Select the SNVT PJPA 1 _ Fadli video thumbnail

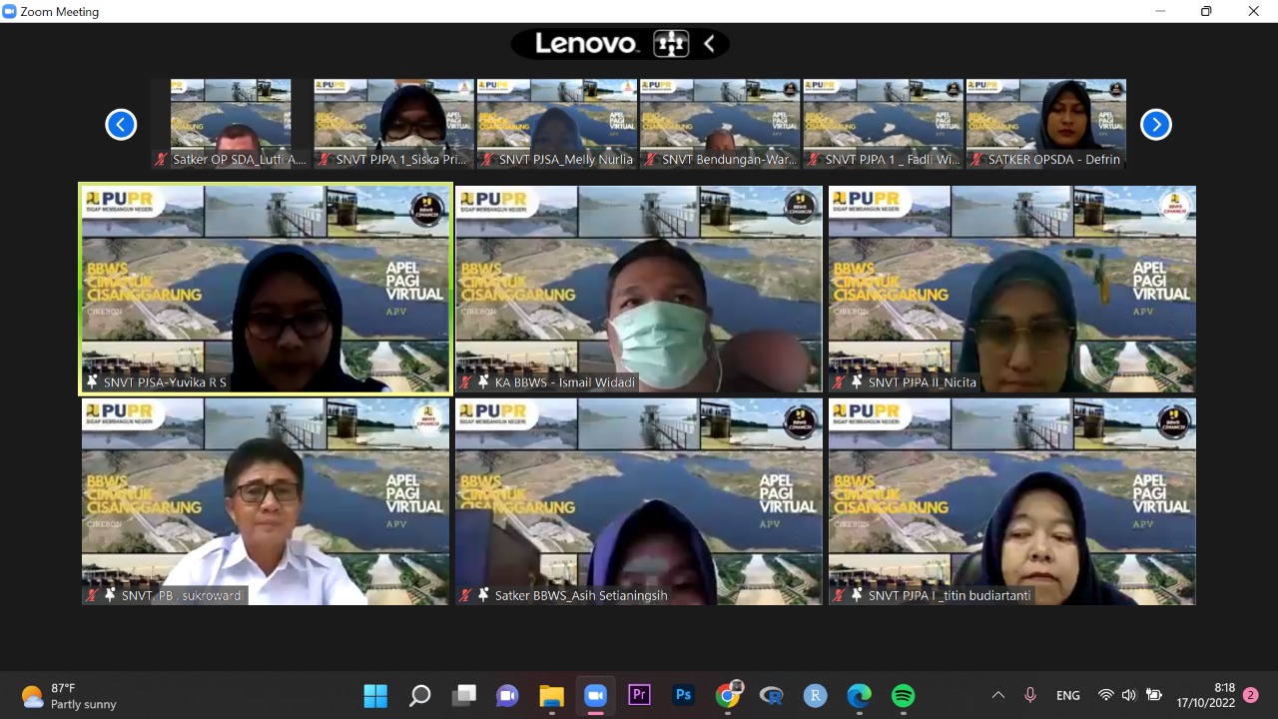coord(883,124)
